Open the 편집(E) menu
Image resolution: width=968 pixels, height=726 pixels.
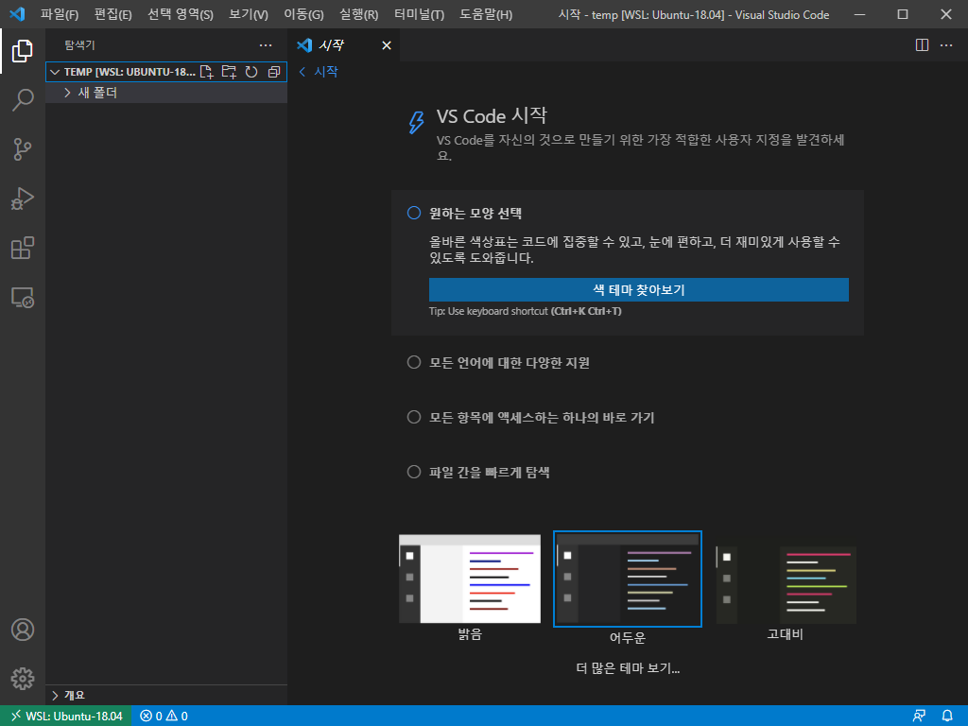pyautogui.click(x=113, y=14)
